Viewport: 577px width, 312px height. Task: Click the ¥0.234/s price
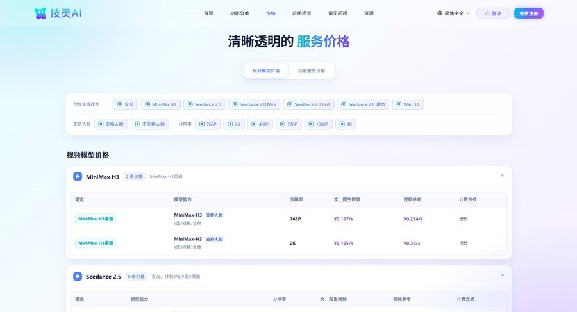pyautogui.click(x=414, y=219)
